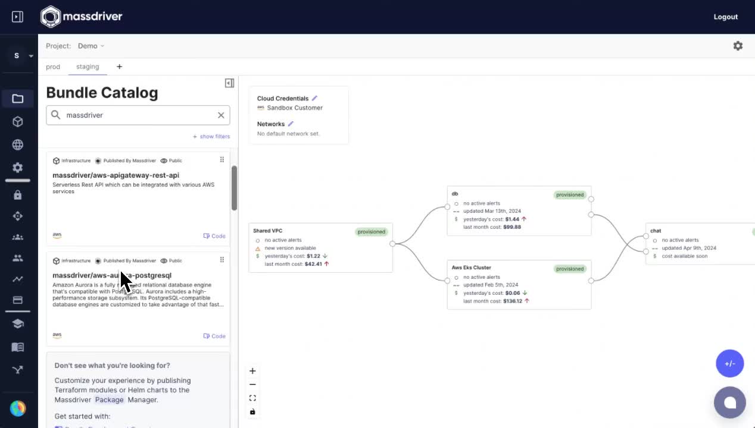Open massdriver/aws-aurora-postgresql bundle title
The height and width of the screenshot is (428, 755).
click(112, 275)
